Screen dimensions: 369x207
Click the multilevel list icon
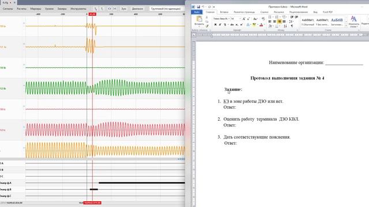[x=284, y=17]
